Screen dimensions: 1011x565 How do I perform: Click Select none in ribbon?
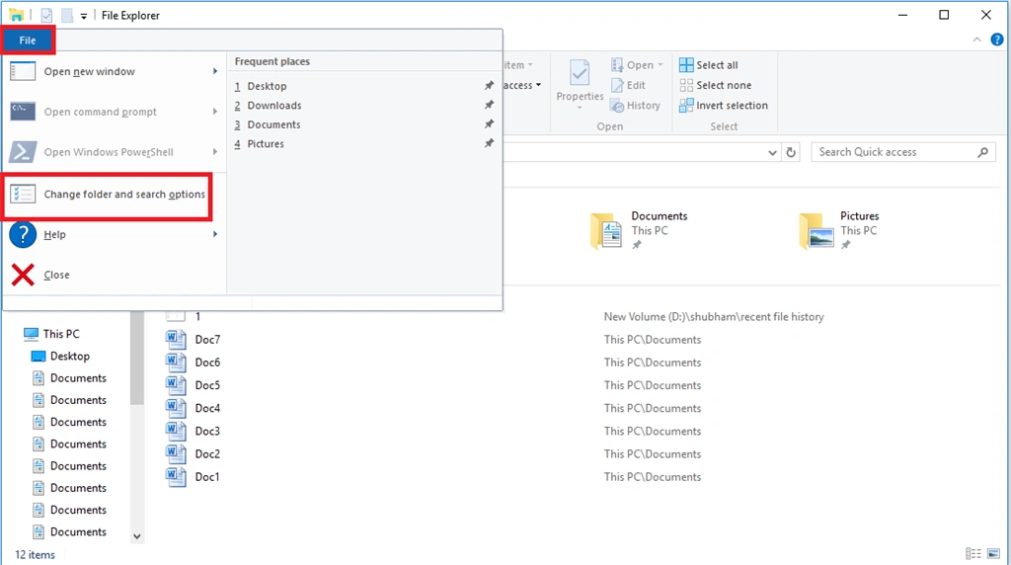715,85
